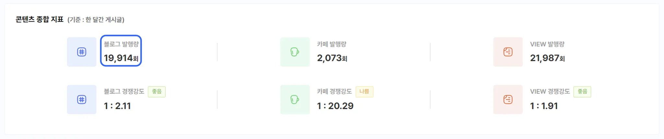
Task: Click the 나쁨 badge next to 카페 경쟁강도
Action: point(364,92)
